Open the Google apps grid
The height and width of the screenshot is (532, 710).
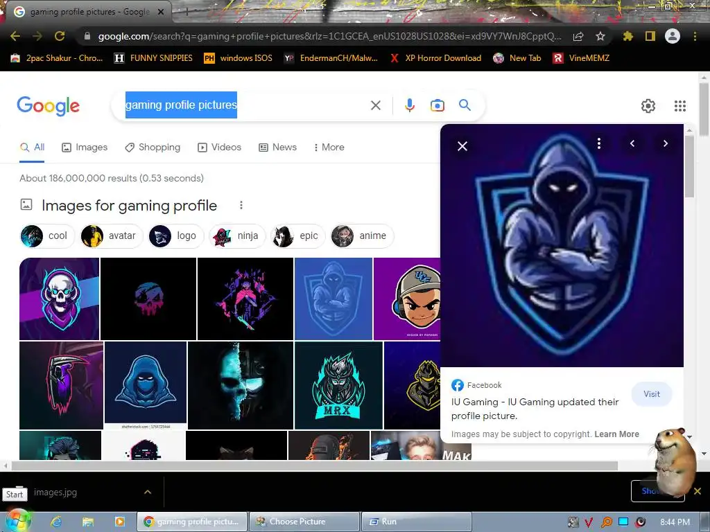pyautogui.click(x=680, y=106)
